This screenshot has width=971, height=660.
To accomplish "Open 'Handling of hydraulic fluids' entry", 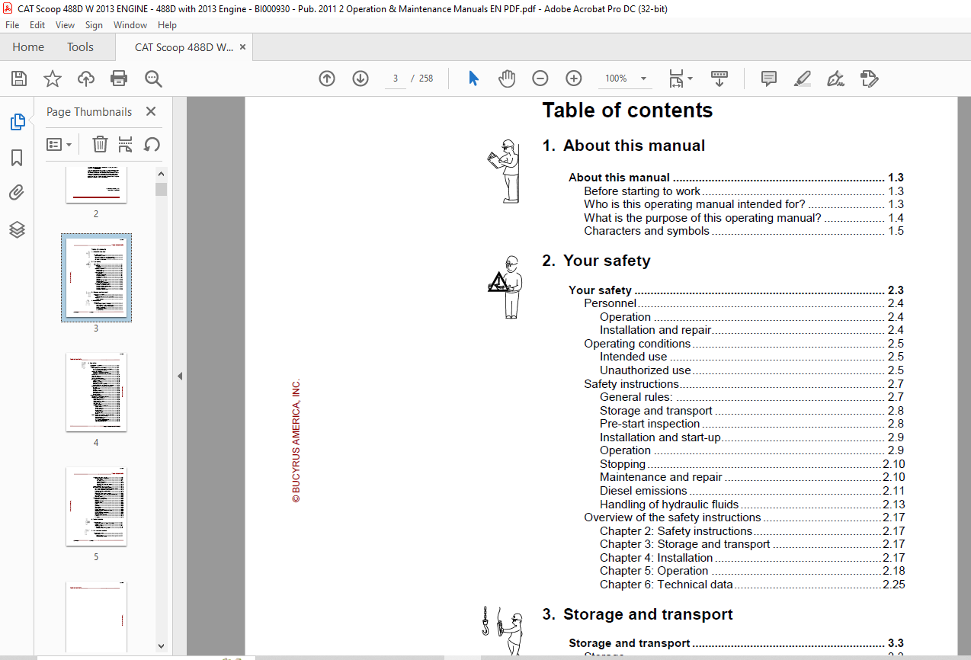I will [x=752, y=505].
